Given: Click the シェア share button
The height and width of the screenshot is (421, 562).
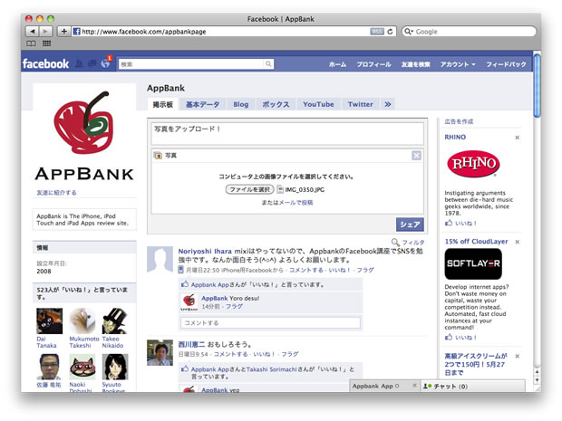Looking at the screenshot, I should tap(410, 225).
